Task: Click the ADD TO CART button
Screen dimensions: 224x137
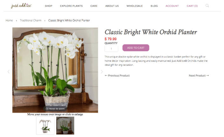Action: click(136, 48)
